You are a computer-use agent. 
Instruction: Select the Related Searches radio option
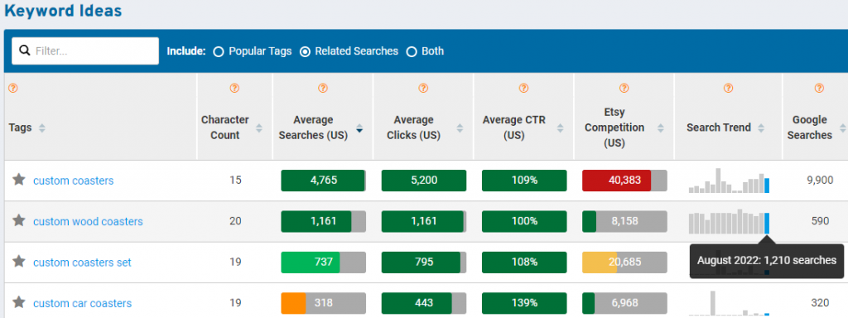[x=305, y=51]
